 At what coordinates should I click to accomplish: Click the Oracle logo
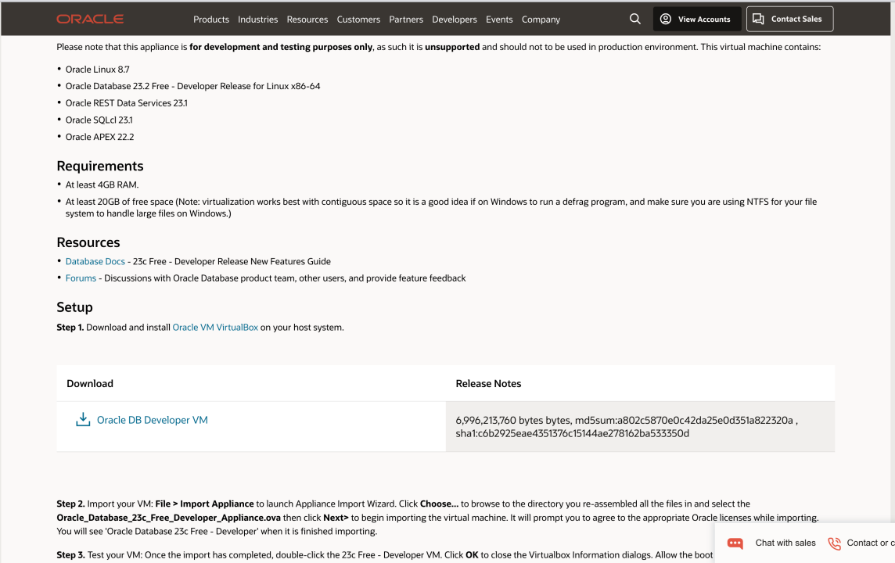click(x=90, y=19)
